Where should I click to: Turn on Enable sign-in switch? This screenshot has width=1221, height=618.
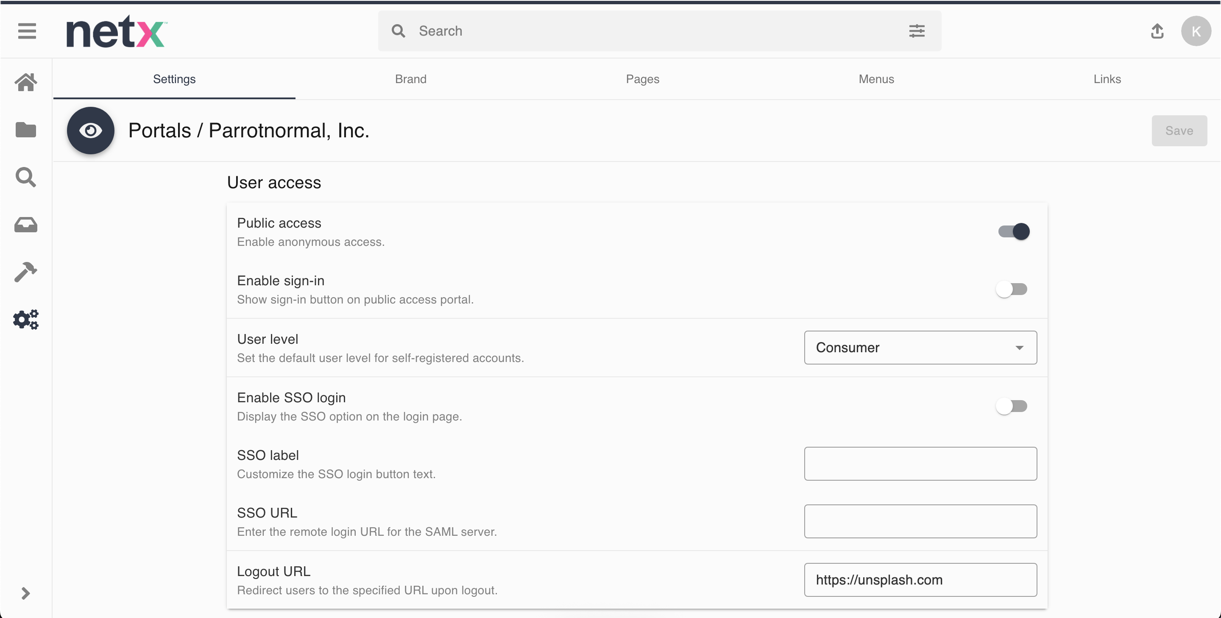[x=1012, y=289]
